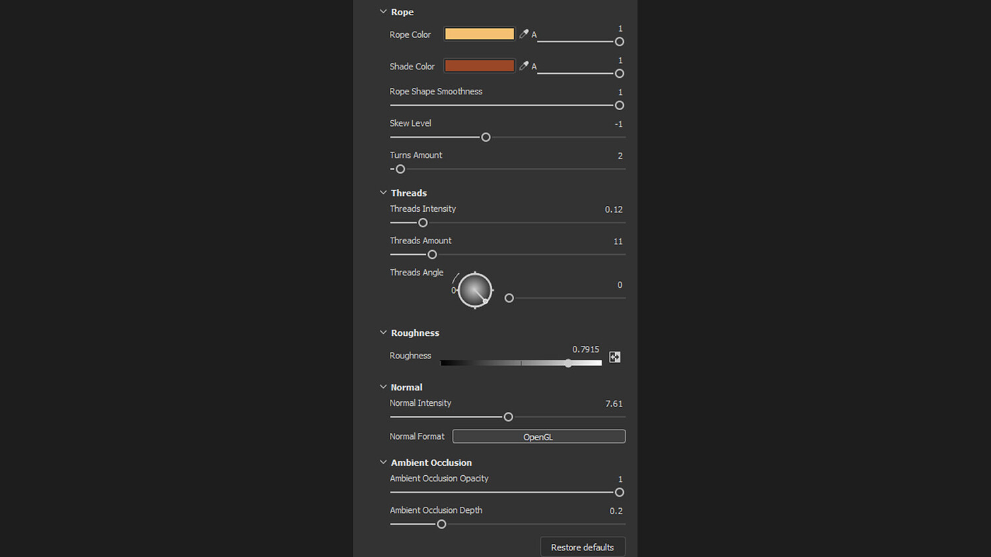Collapse the Ambient Occlusion section
The width and height of the screenshot is (991, 557).
[x=383, y=462]
